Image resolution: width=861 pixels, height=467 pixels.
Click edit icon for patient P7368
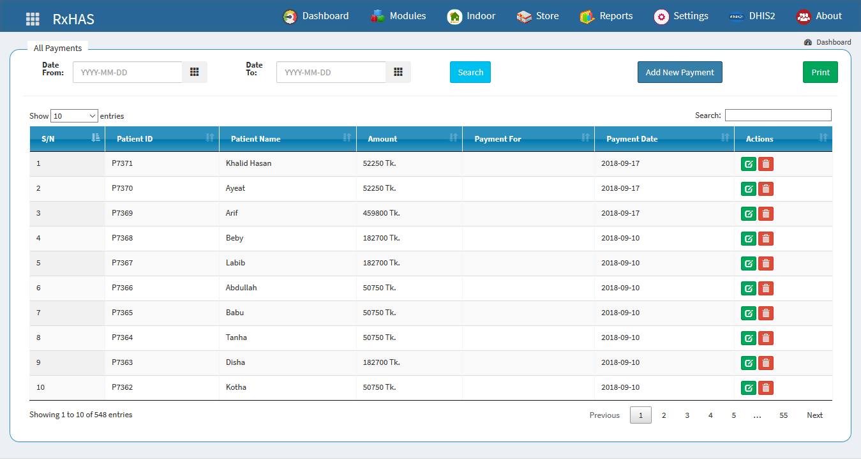[x=748, y=239]
